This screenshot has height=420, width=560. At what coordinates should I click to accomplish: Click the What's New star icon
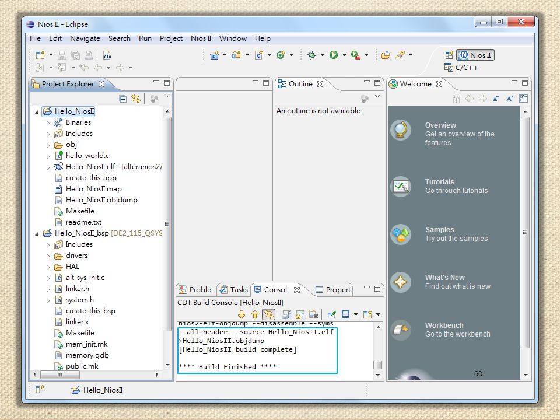coord(401,282)
